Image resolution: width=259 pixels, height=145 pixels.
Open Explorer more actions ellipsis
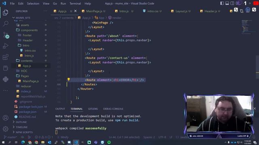click(x=45, y=11)
